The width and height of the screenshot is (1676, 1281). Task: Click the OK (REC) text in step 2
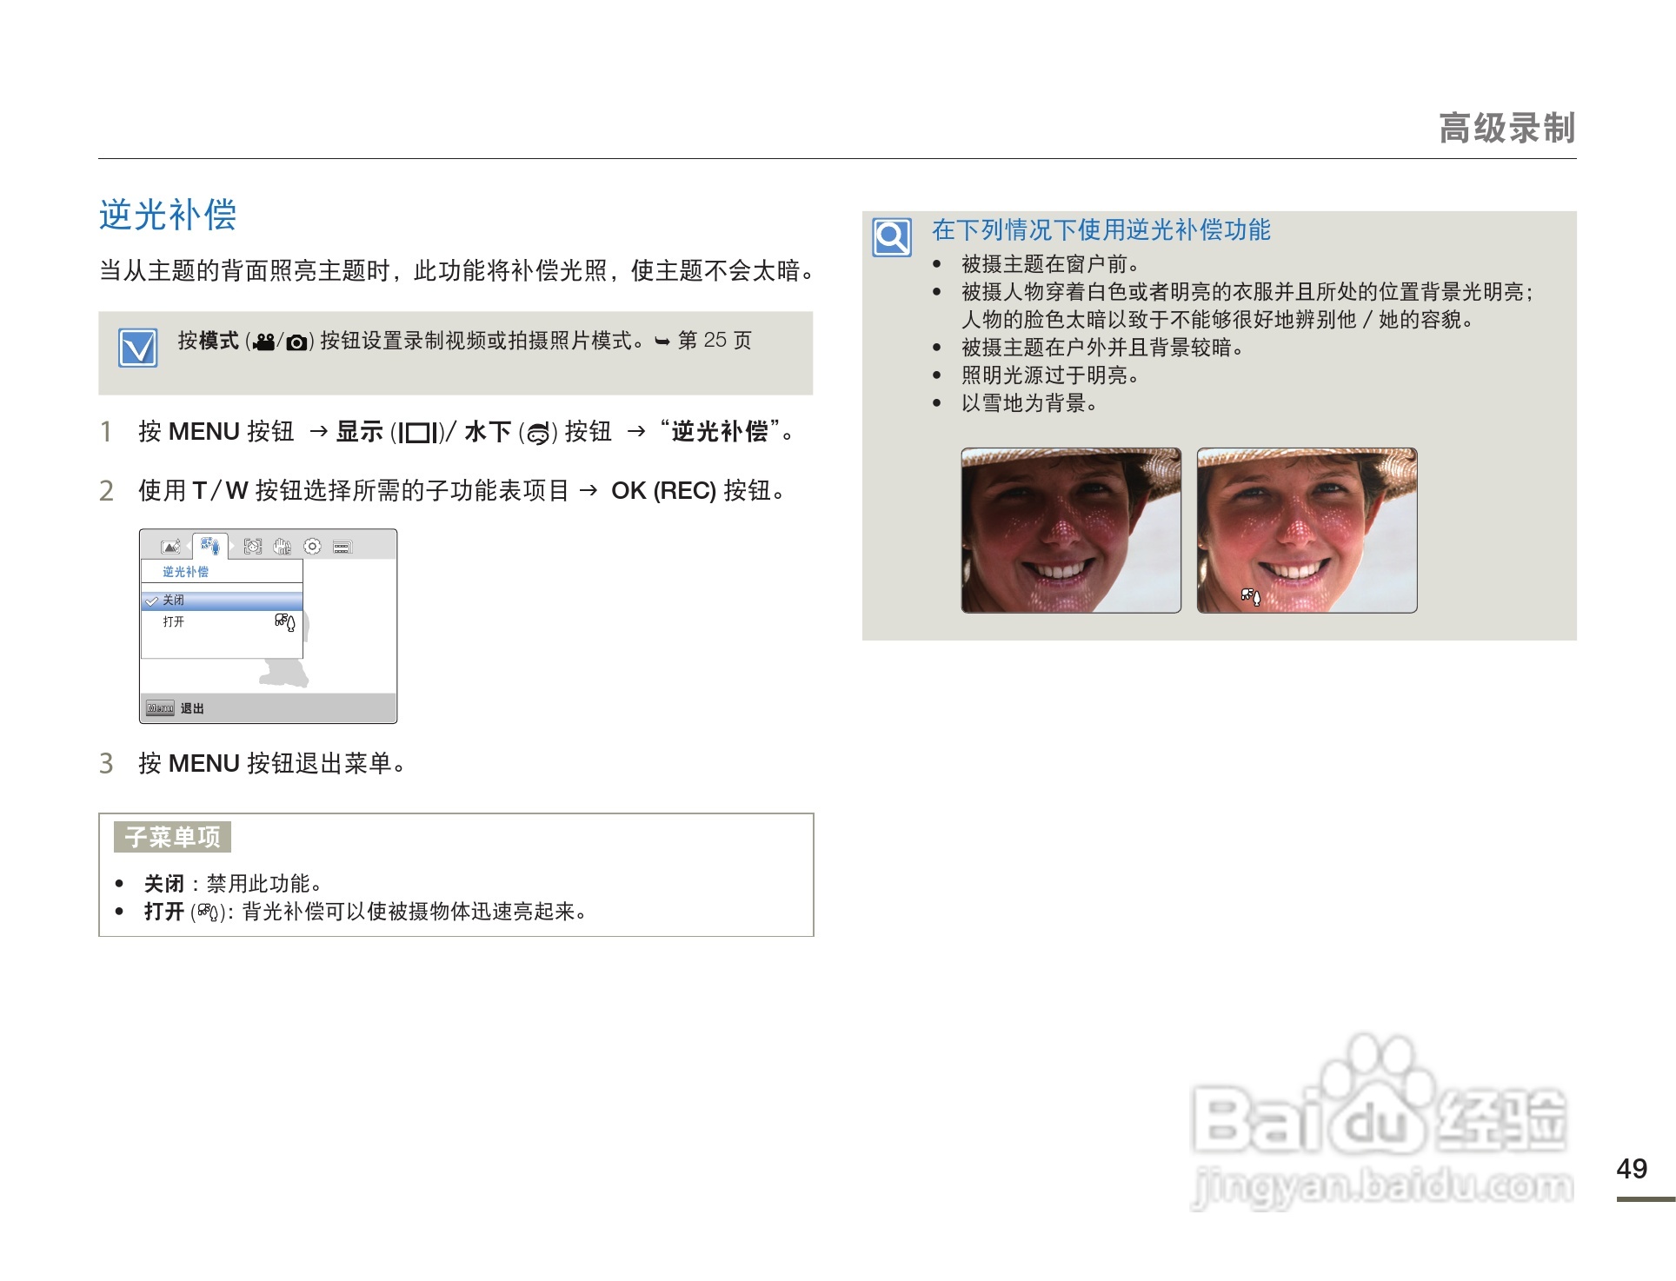click(663, 491)
